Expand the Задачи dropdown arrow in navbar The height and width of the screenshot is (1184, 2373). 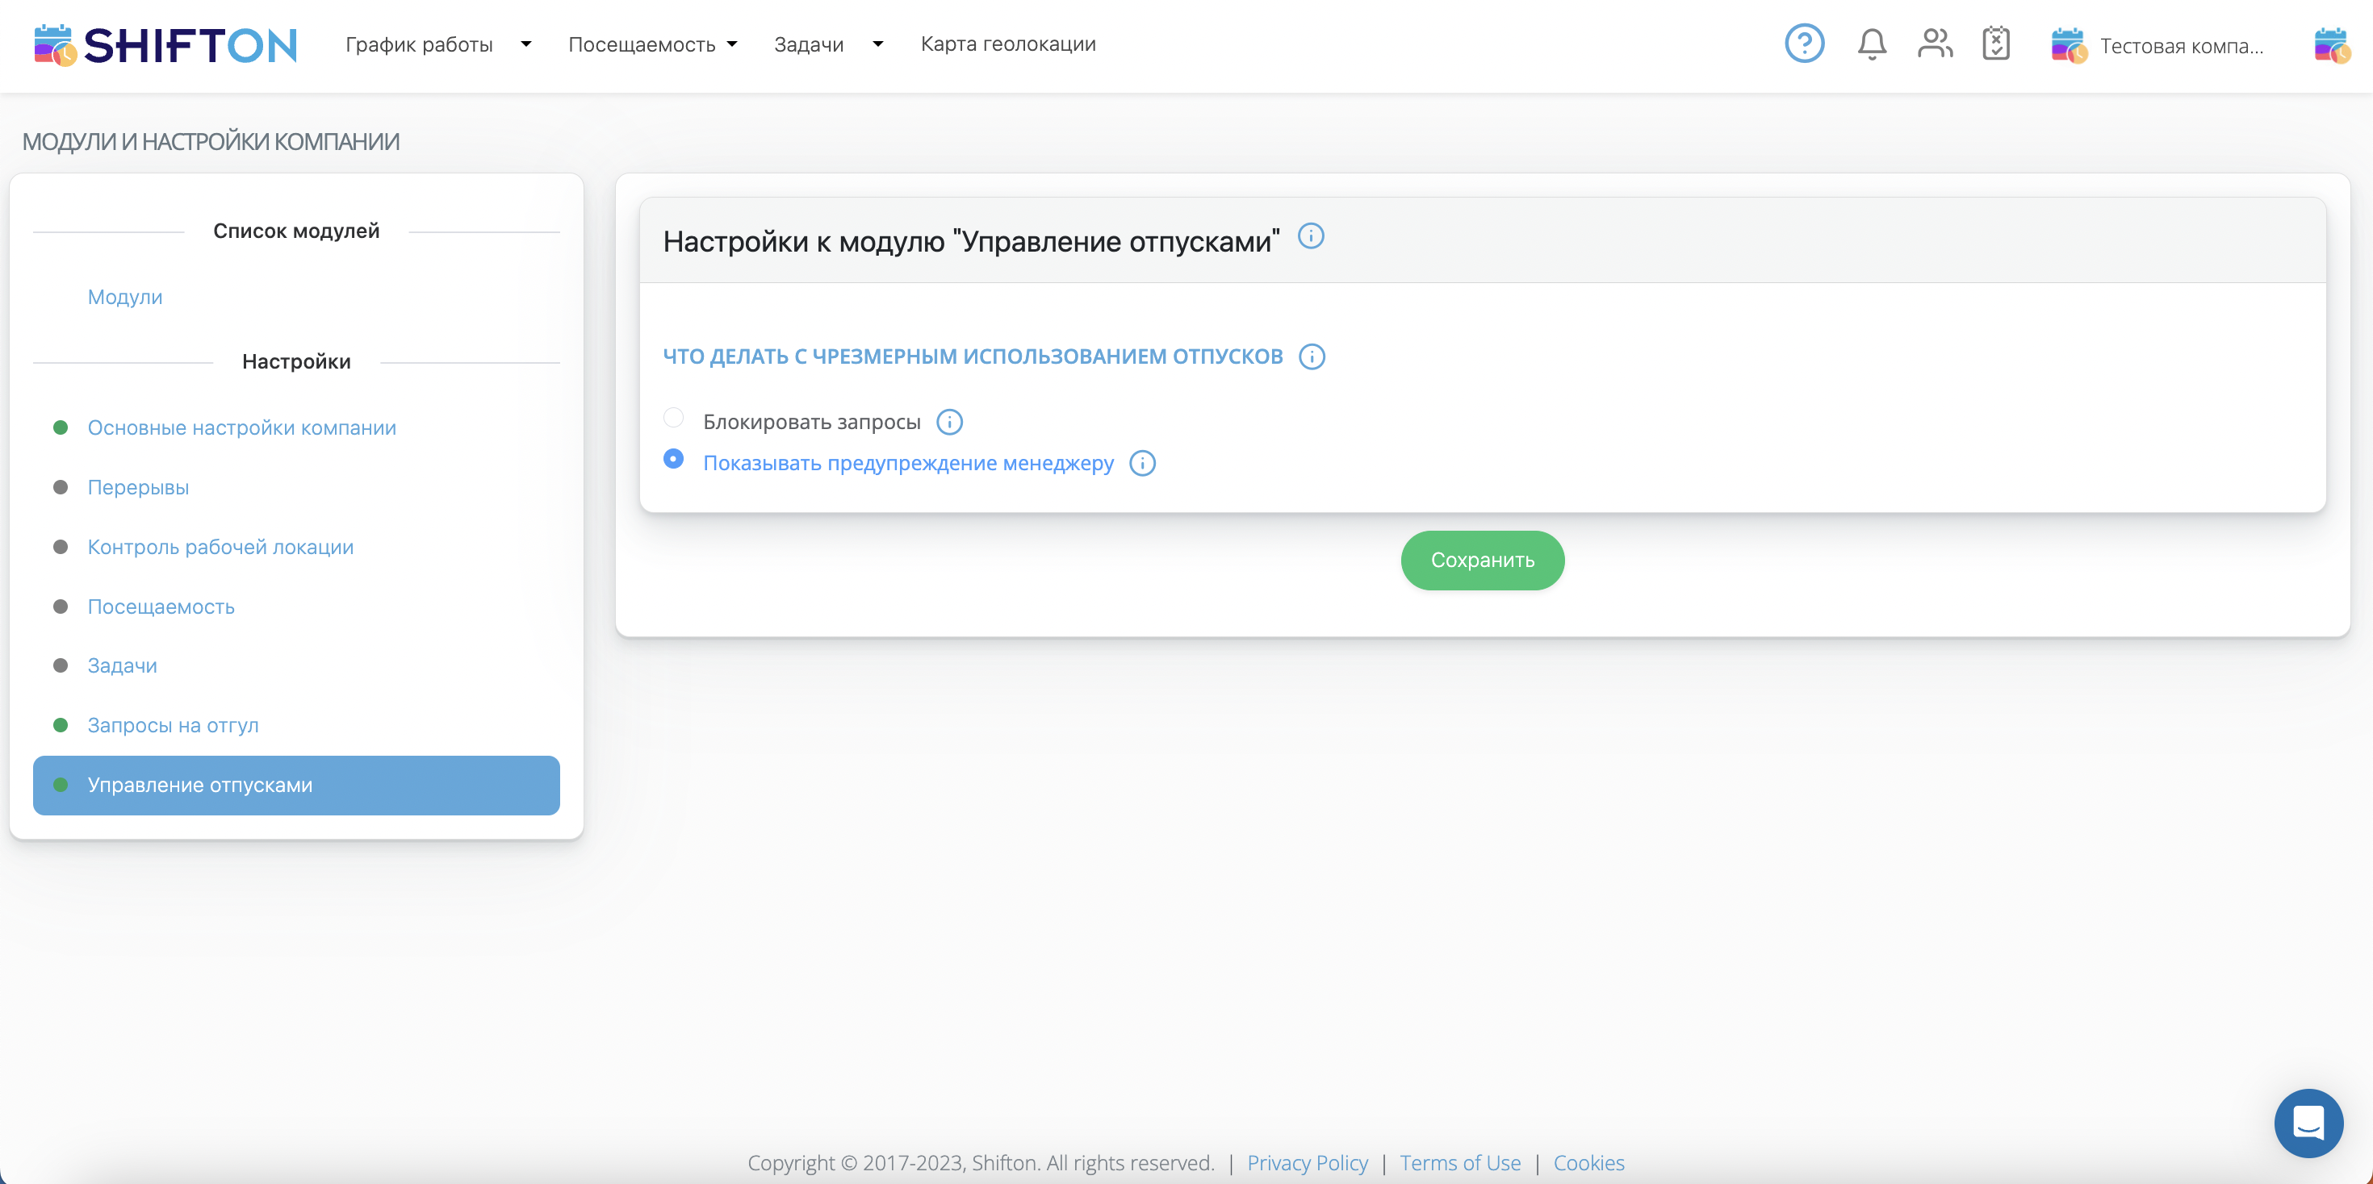coord(878,44)
